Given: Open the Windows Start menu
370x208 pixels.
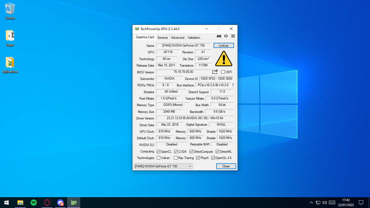Looking at the screenshot, I should 7,203.
